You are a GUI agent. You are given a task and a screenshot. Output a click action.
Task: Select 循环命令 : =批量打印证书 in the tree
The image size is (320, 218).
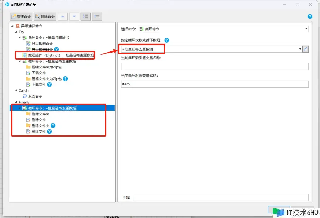pyautogui.click(x=48, y=38)
